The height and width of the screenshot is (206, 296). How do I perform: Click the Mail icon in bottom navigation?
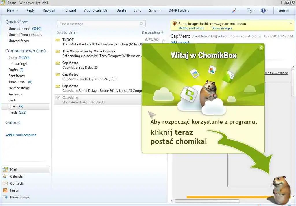(5, 169)
